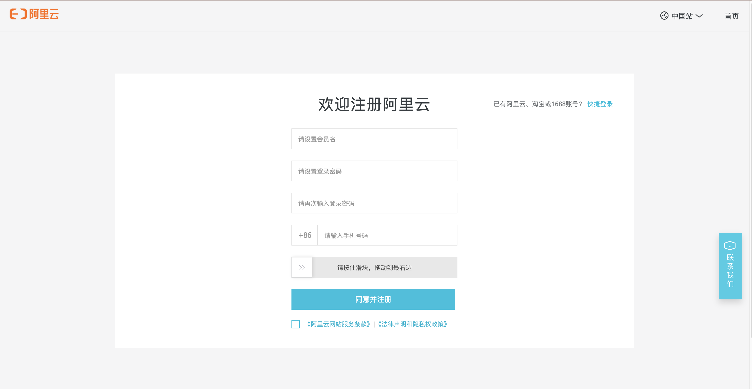Check the agreement terms checkbox
The height and width of the screenshot is (389, 752).
pyautogui.click(x=295, y=324)
